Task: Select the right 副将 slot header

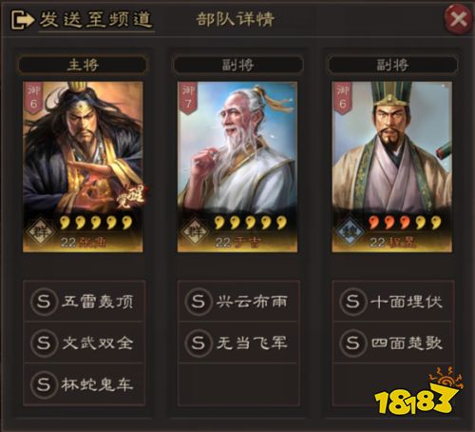Action: click(392, 65)
